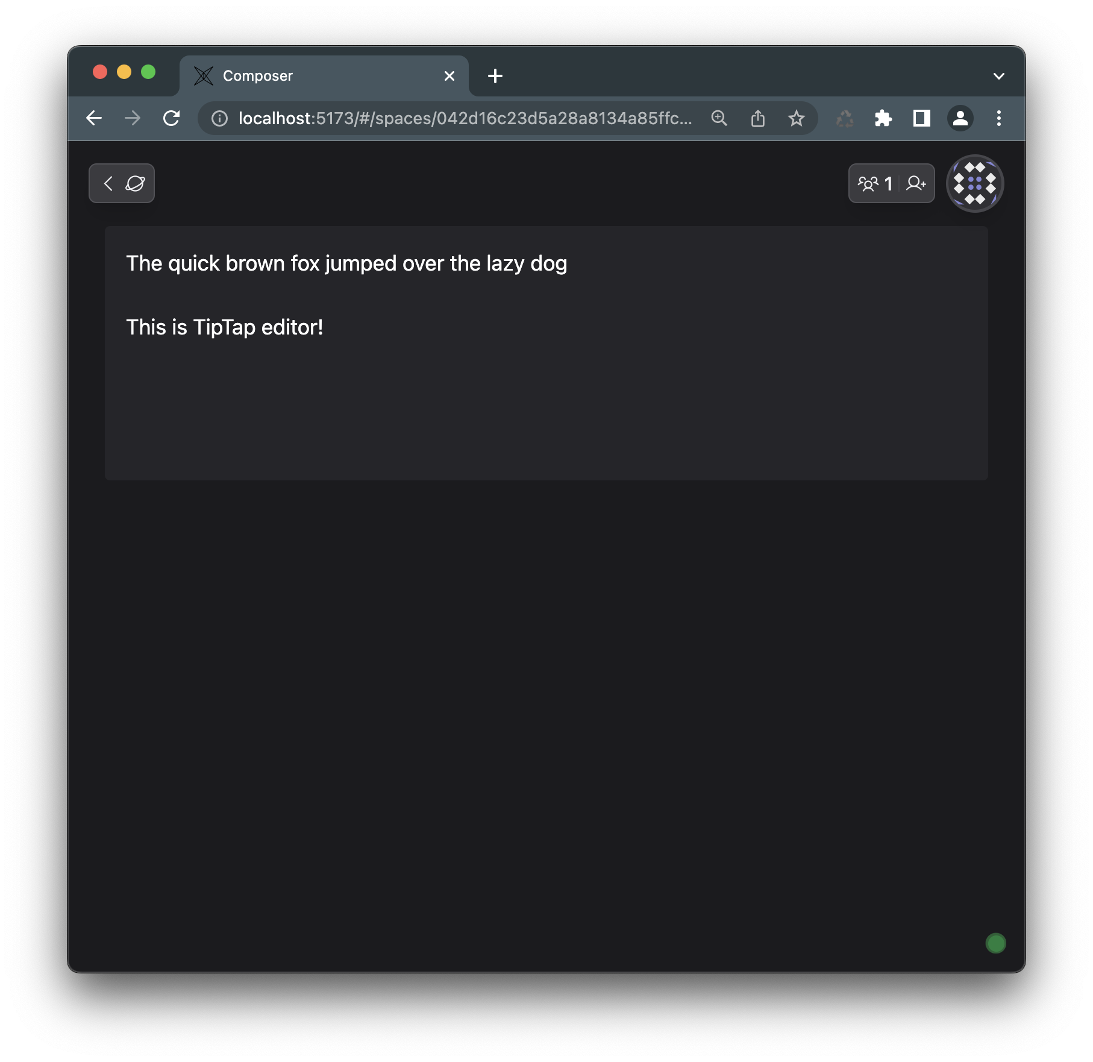Open the browser three-dot menu

[999, 118]
